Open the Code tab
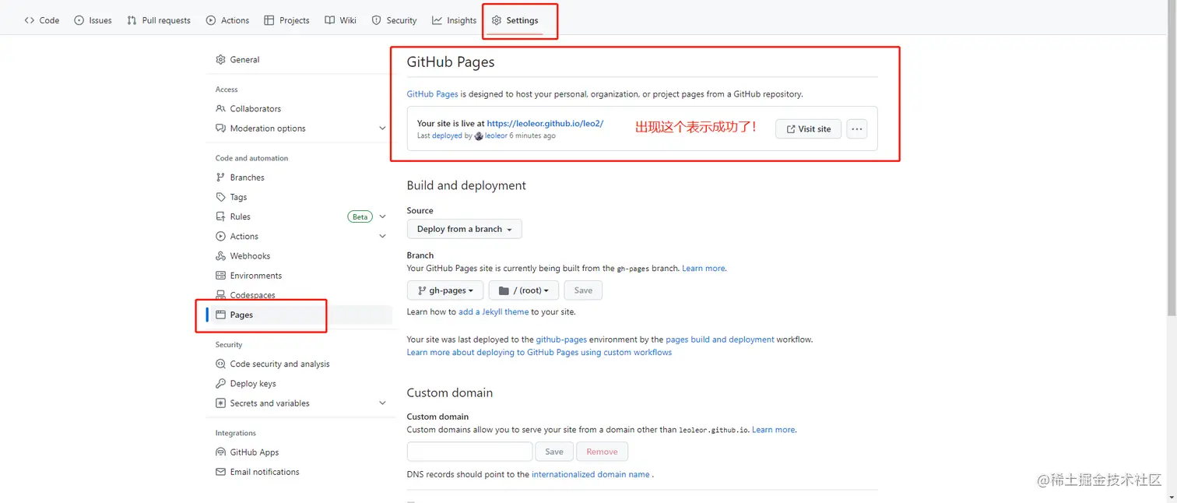The width and height of the screenshot is (1177, 503). [42, 20]
